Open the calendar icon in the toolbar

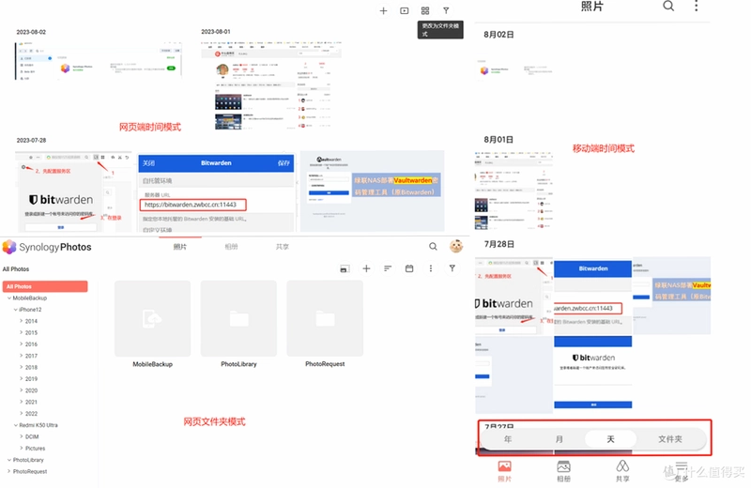pos(409,268)
